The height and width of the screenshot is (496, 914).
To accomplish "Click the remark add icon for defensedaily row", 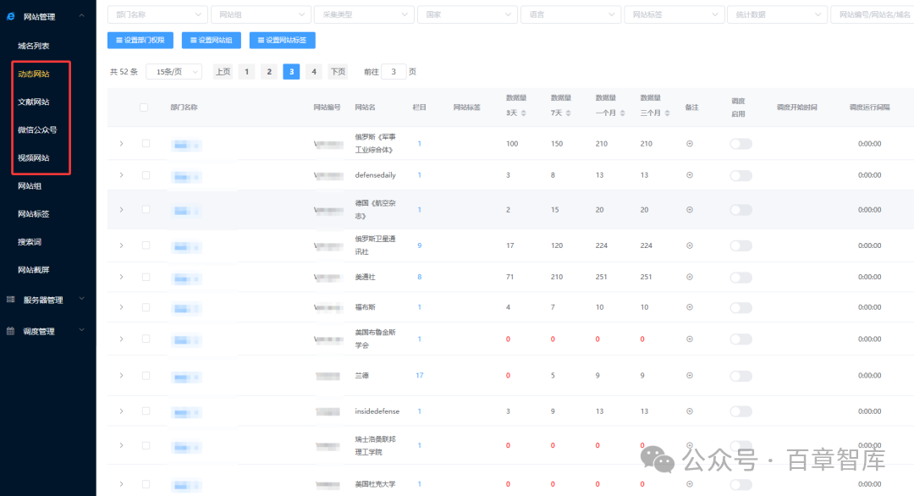I will click(689, 175).
